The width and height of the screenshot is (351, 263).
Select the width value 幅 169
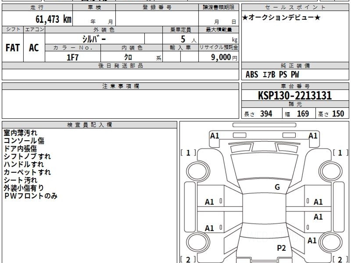click(x=297, y=114)
